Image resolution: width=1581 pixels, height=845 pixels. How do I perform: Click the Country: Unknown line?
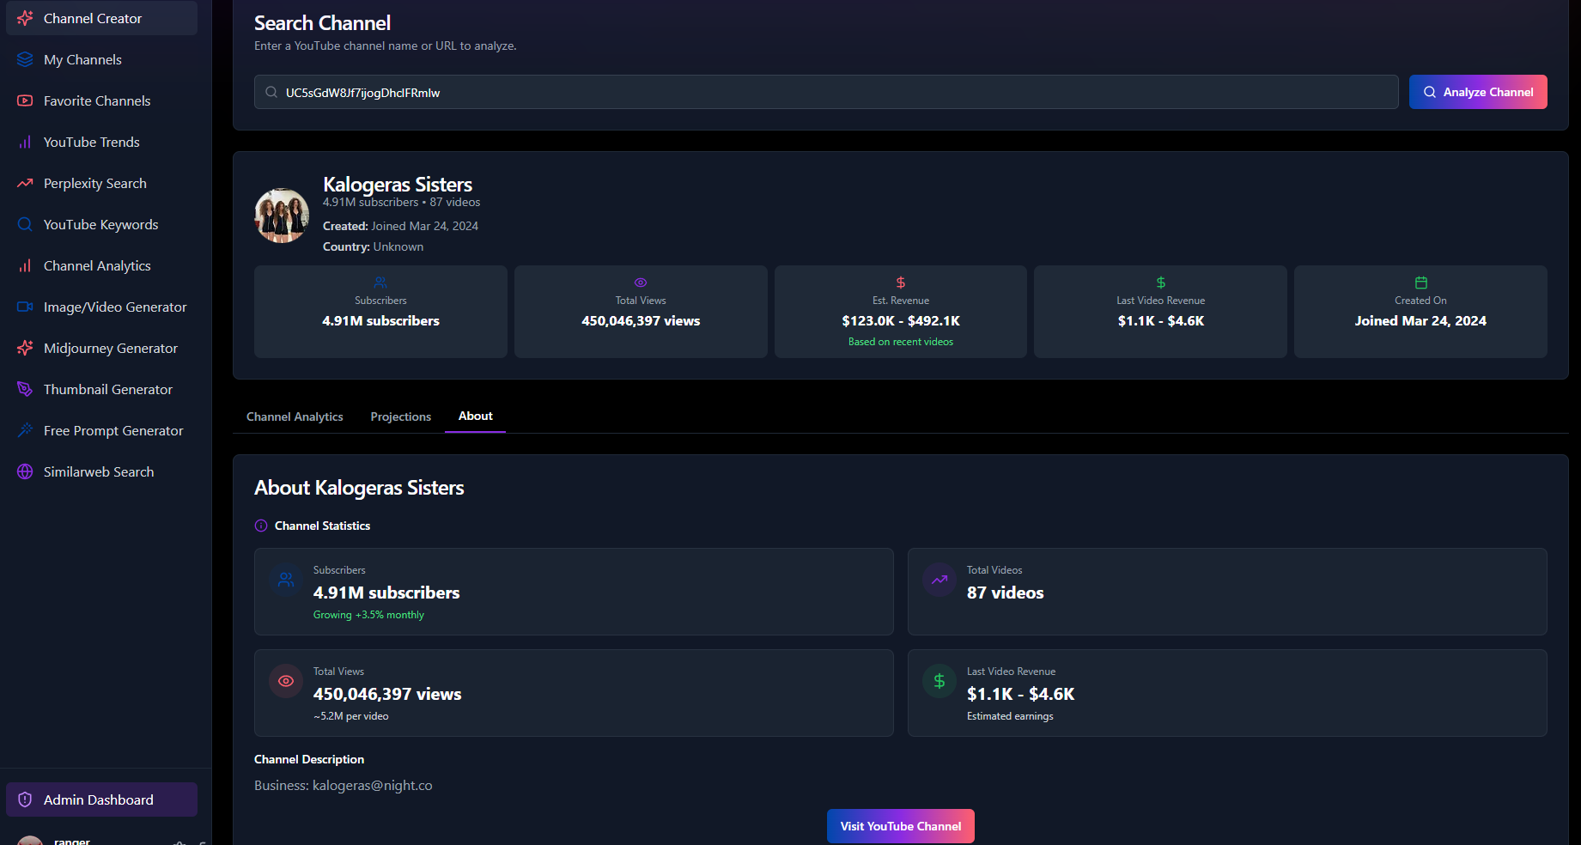pyautogui.click(x=373, y=246)
